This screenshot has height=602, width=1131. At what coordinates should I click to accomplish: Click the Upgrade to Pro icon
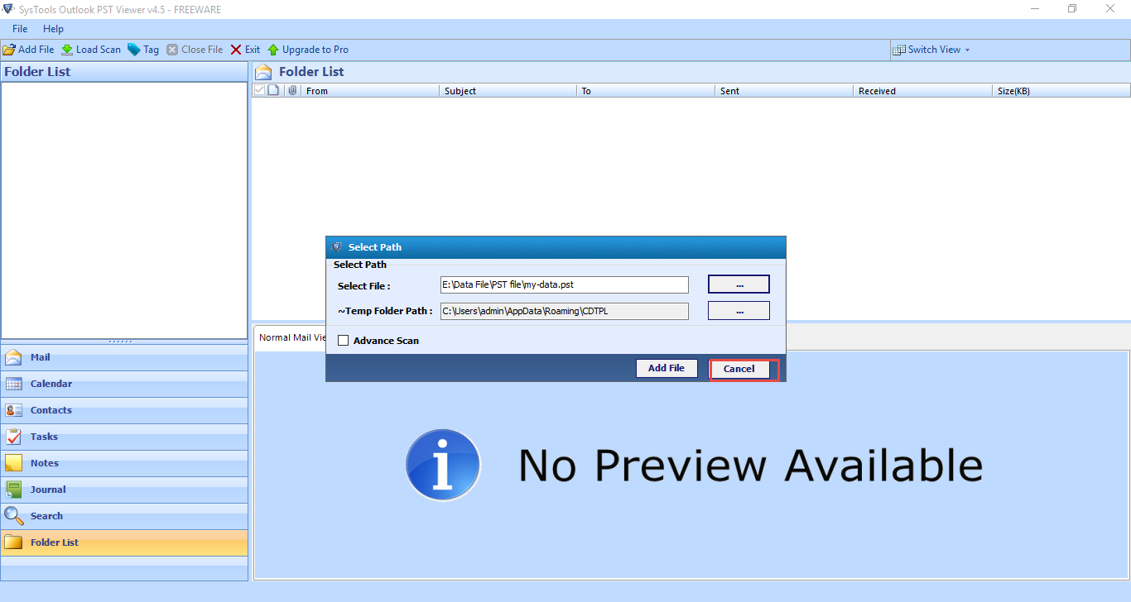[x=273, y=50]
